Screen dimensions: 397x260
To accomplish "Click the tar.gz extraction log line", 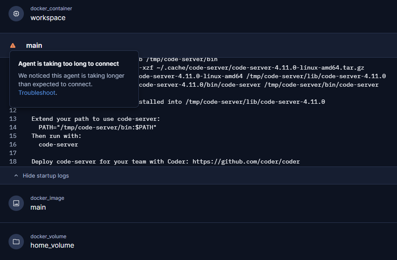I will [251, 67].
